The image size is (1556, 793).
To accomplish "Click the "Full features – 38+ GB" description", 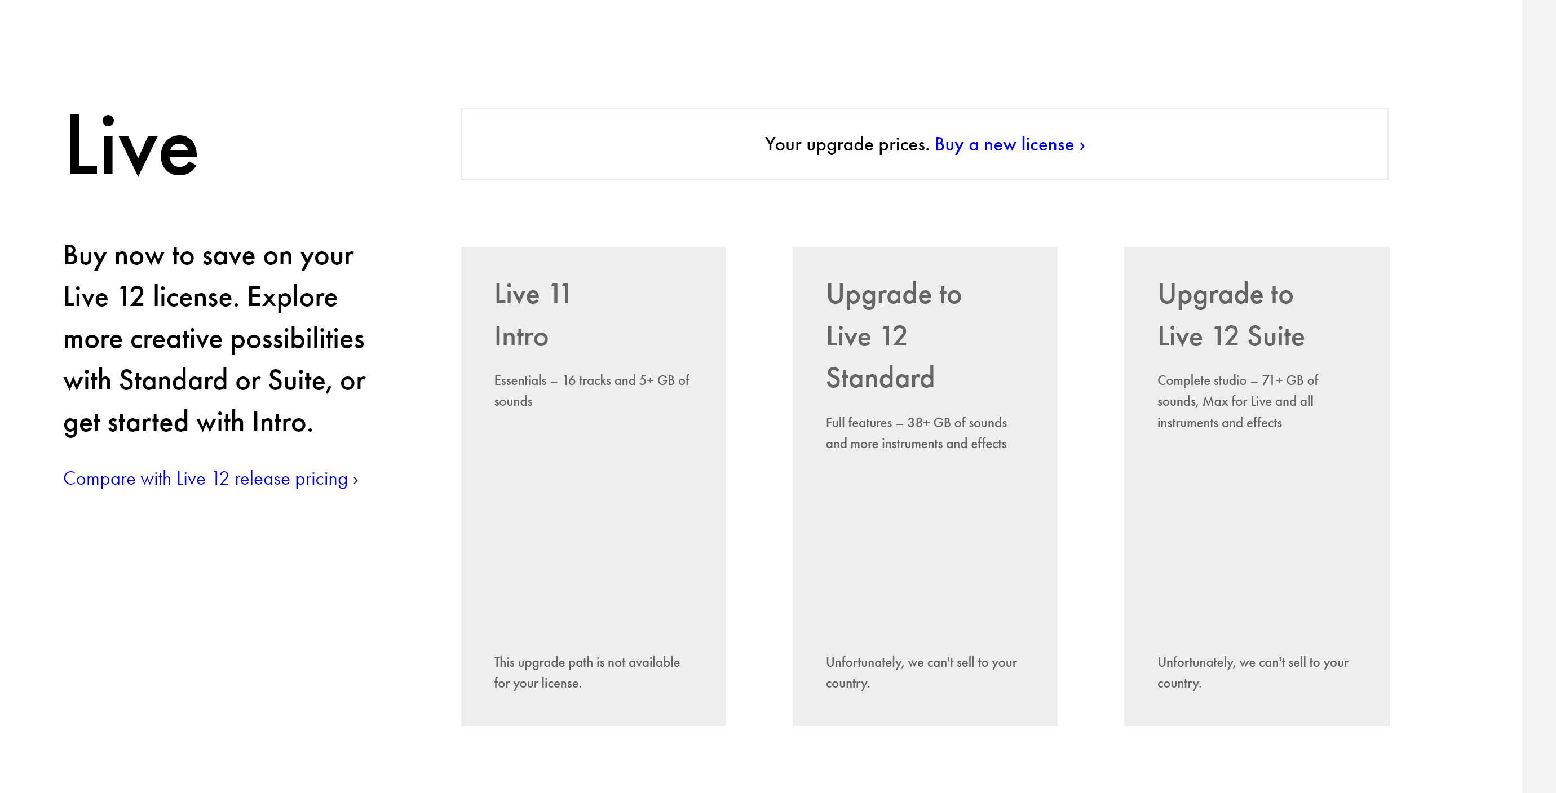I will click(x=916, y=433).
